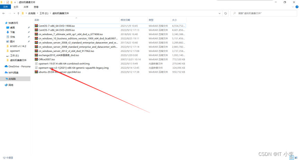
Task: Click WinRAR icon of Office2007.iso
Action: [36, 59]
